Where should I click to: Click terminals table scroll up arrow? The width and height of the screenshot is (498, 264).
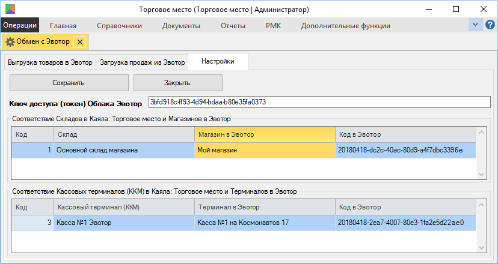(481, 205)
